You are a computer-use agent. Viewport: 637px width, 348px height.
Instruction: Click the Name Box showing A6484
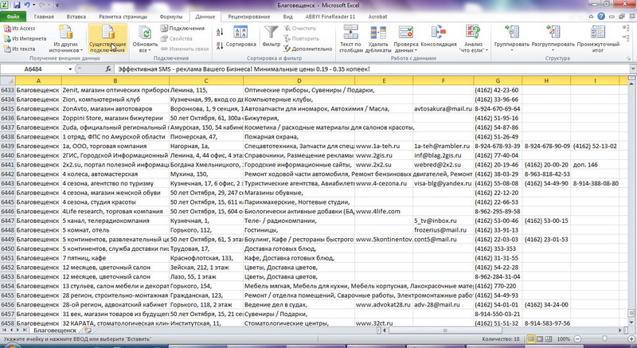33,69
